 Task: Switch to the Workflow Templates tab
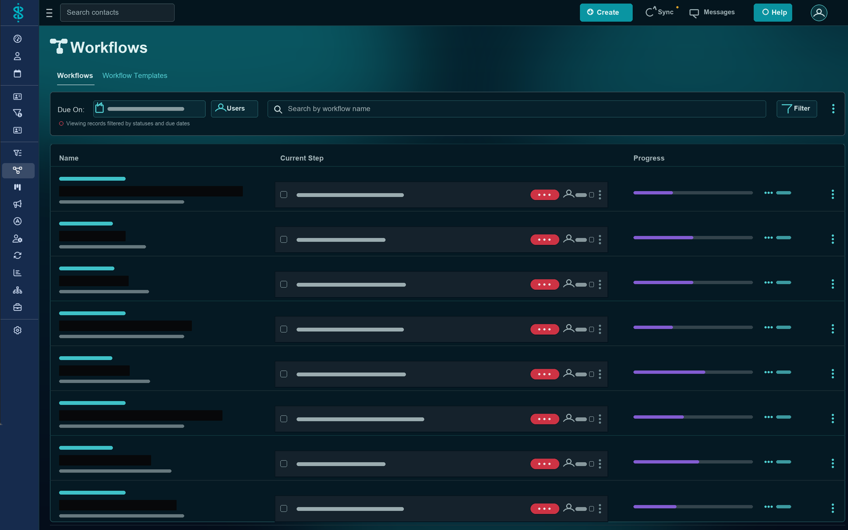pos(135,75)
